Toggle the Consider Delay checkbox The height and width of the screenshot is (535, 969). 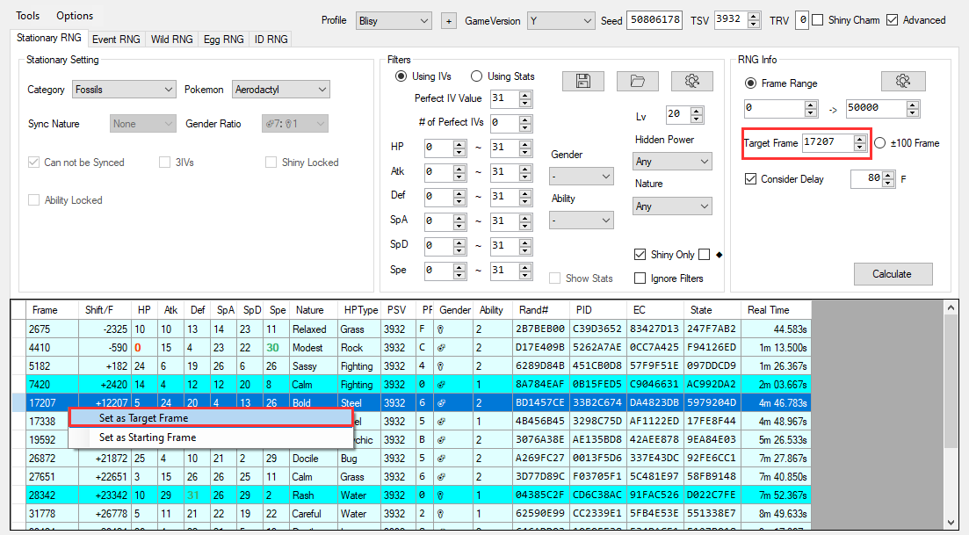click(751, 179)
